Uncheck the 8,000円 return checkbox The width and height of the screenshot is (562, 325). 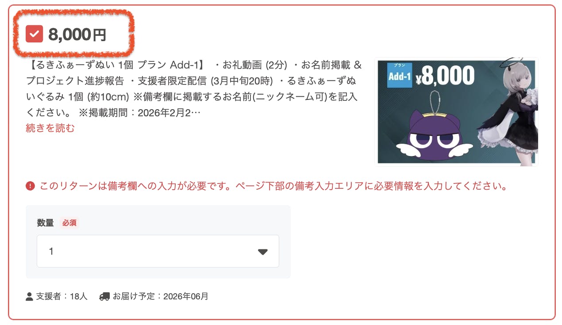[x=34, y=34]
